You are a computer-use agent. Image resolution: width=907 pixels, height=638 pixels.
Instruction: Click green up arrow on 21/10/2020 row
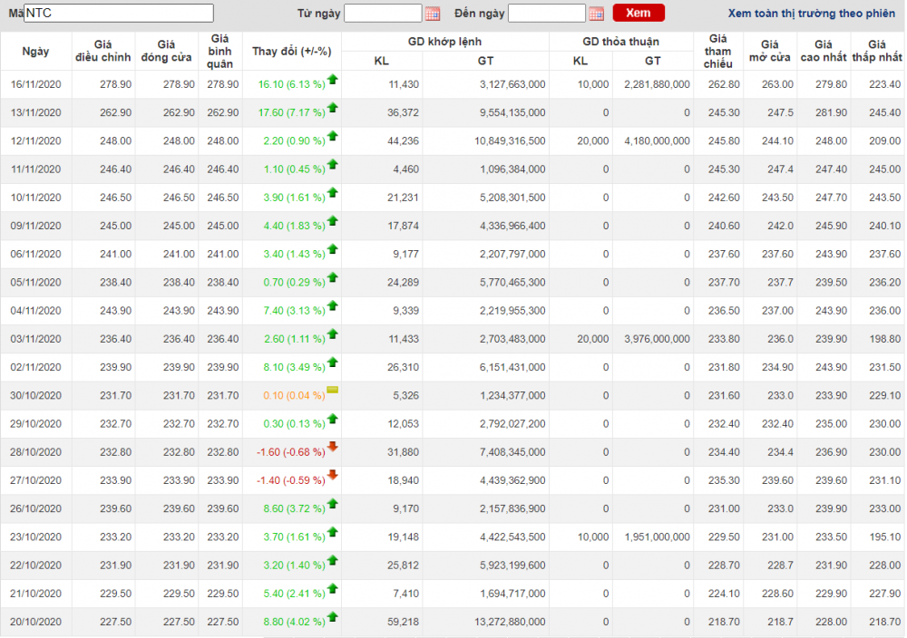(333, 589)
